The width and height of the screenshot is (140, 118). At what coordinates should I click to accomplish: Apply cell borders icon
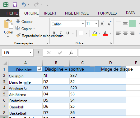click(81, 33)
